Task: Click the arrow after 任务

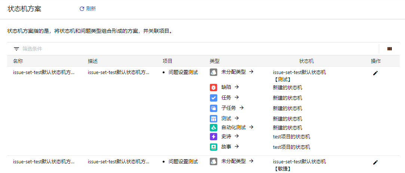Action: coord(237,97)
